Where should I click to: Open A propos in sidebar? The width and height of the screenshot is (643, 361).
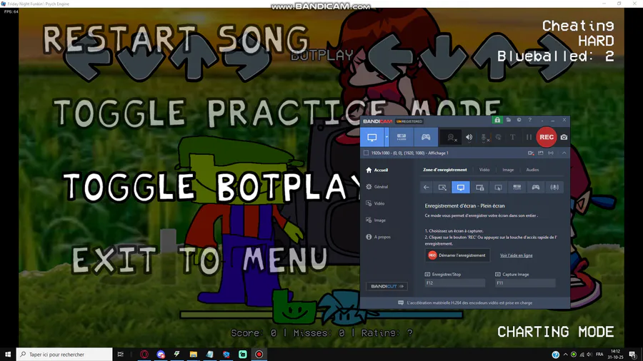click(x=378, y=237)
